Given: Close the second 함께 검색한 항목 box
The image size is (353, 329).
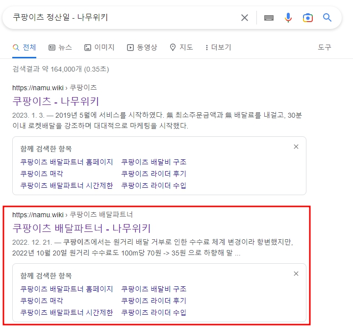Looking at the screenshot, I should coord(296,274).
